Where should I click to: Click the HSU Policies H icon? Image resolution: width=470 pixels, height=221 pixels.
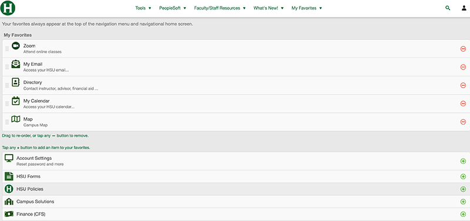pyautogui.click(x=9, y=189)
